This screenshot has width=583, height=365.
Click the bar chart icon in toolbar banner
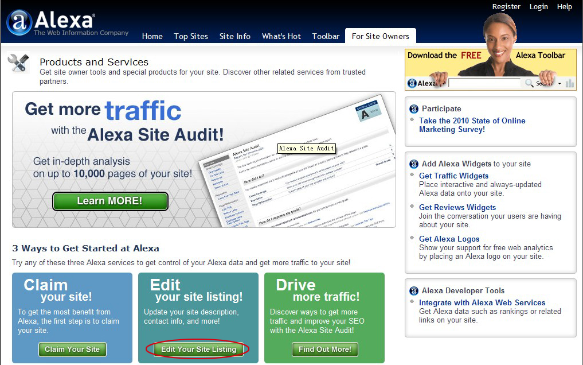(x=570, y=83)
